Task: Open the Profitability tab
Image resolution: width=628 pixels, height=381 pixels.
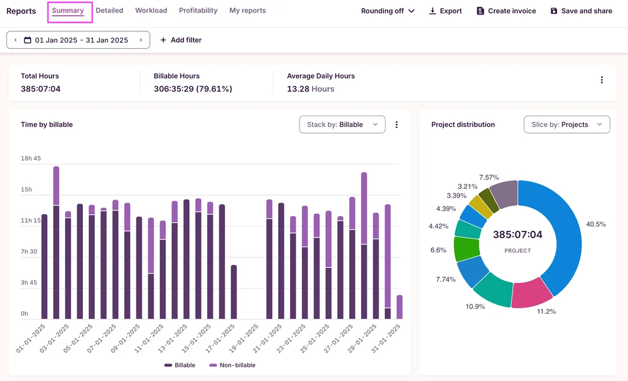Action: (x=198, y=11)
